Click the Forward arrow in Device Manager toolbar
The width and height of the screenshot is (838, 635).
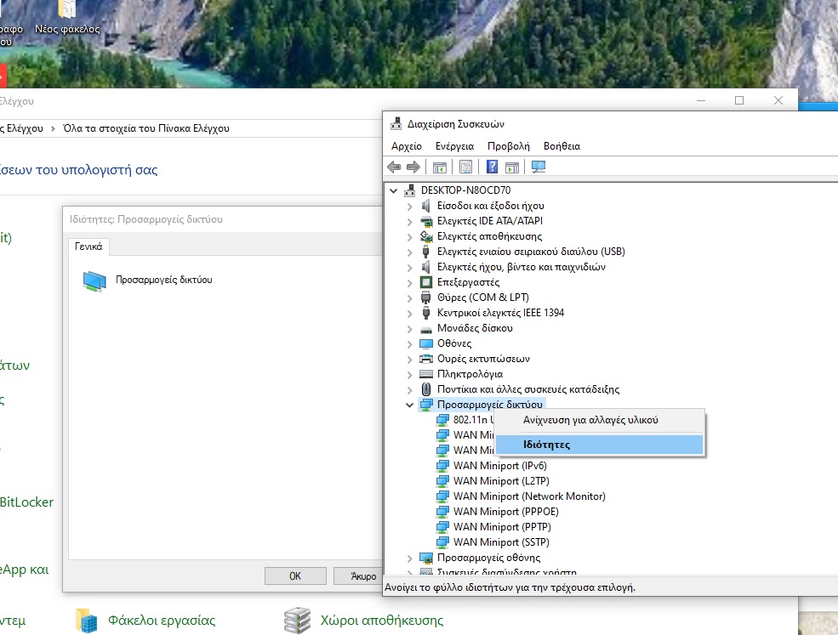click(413, 167)
